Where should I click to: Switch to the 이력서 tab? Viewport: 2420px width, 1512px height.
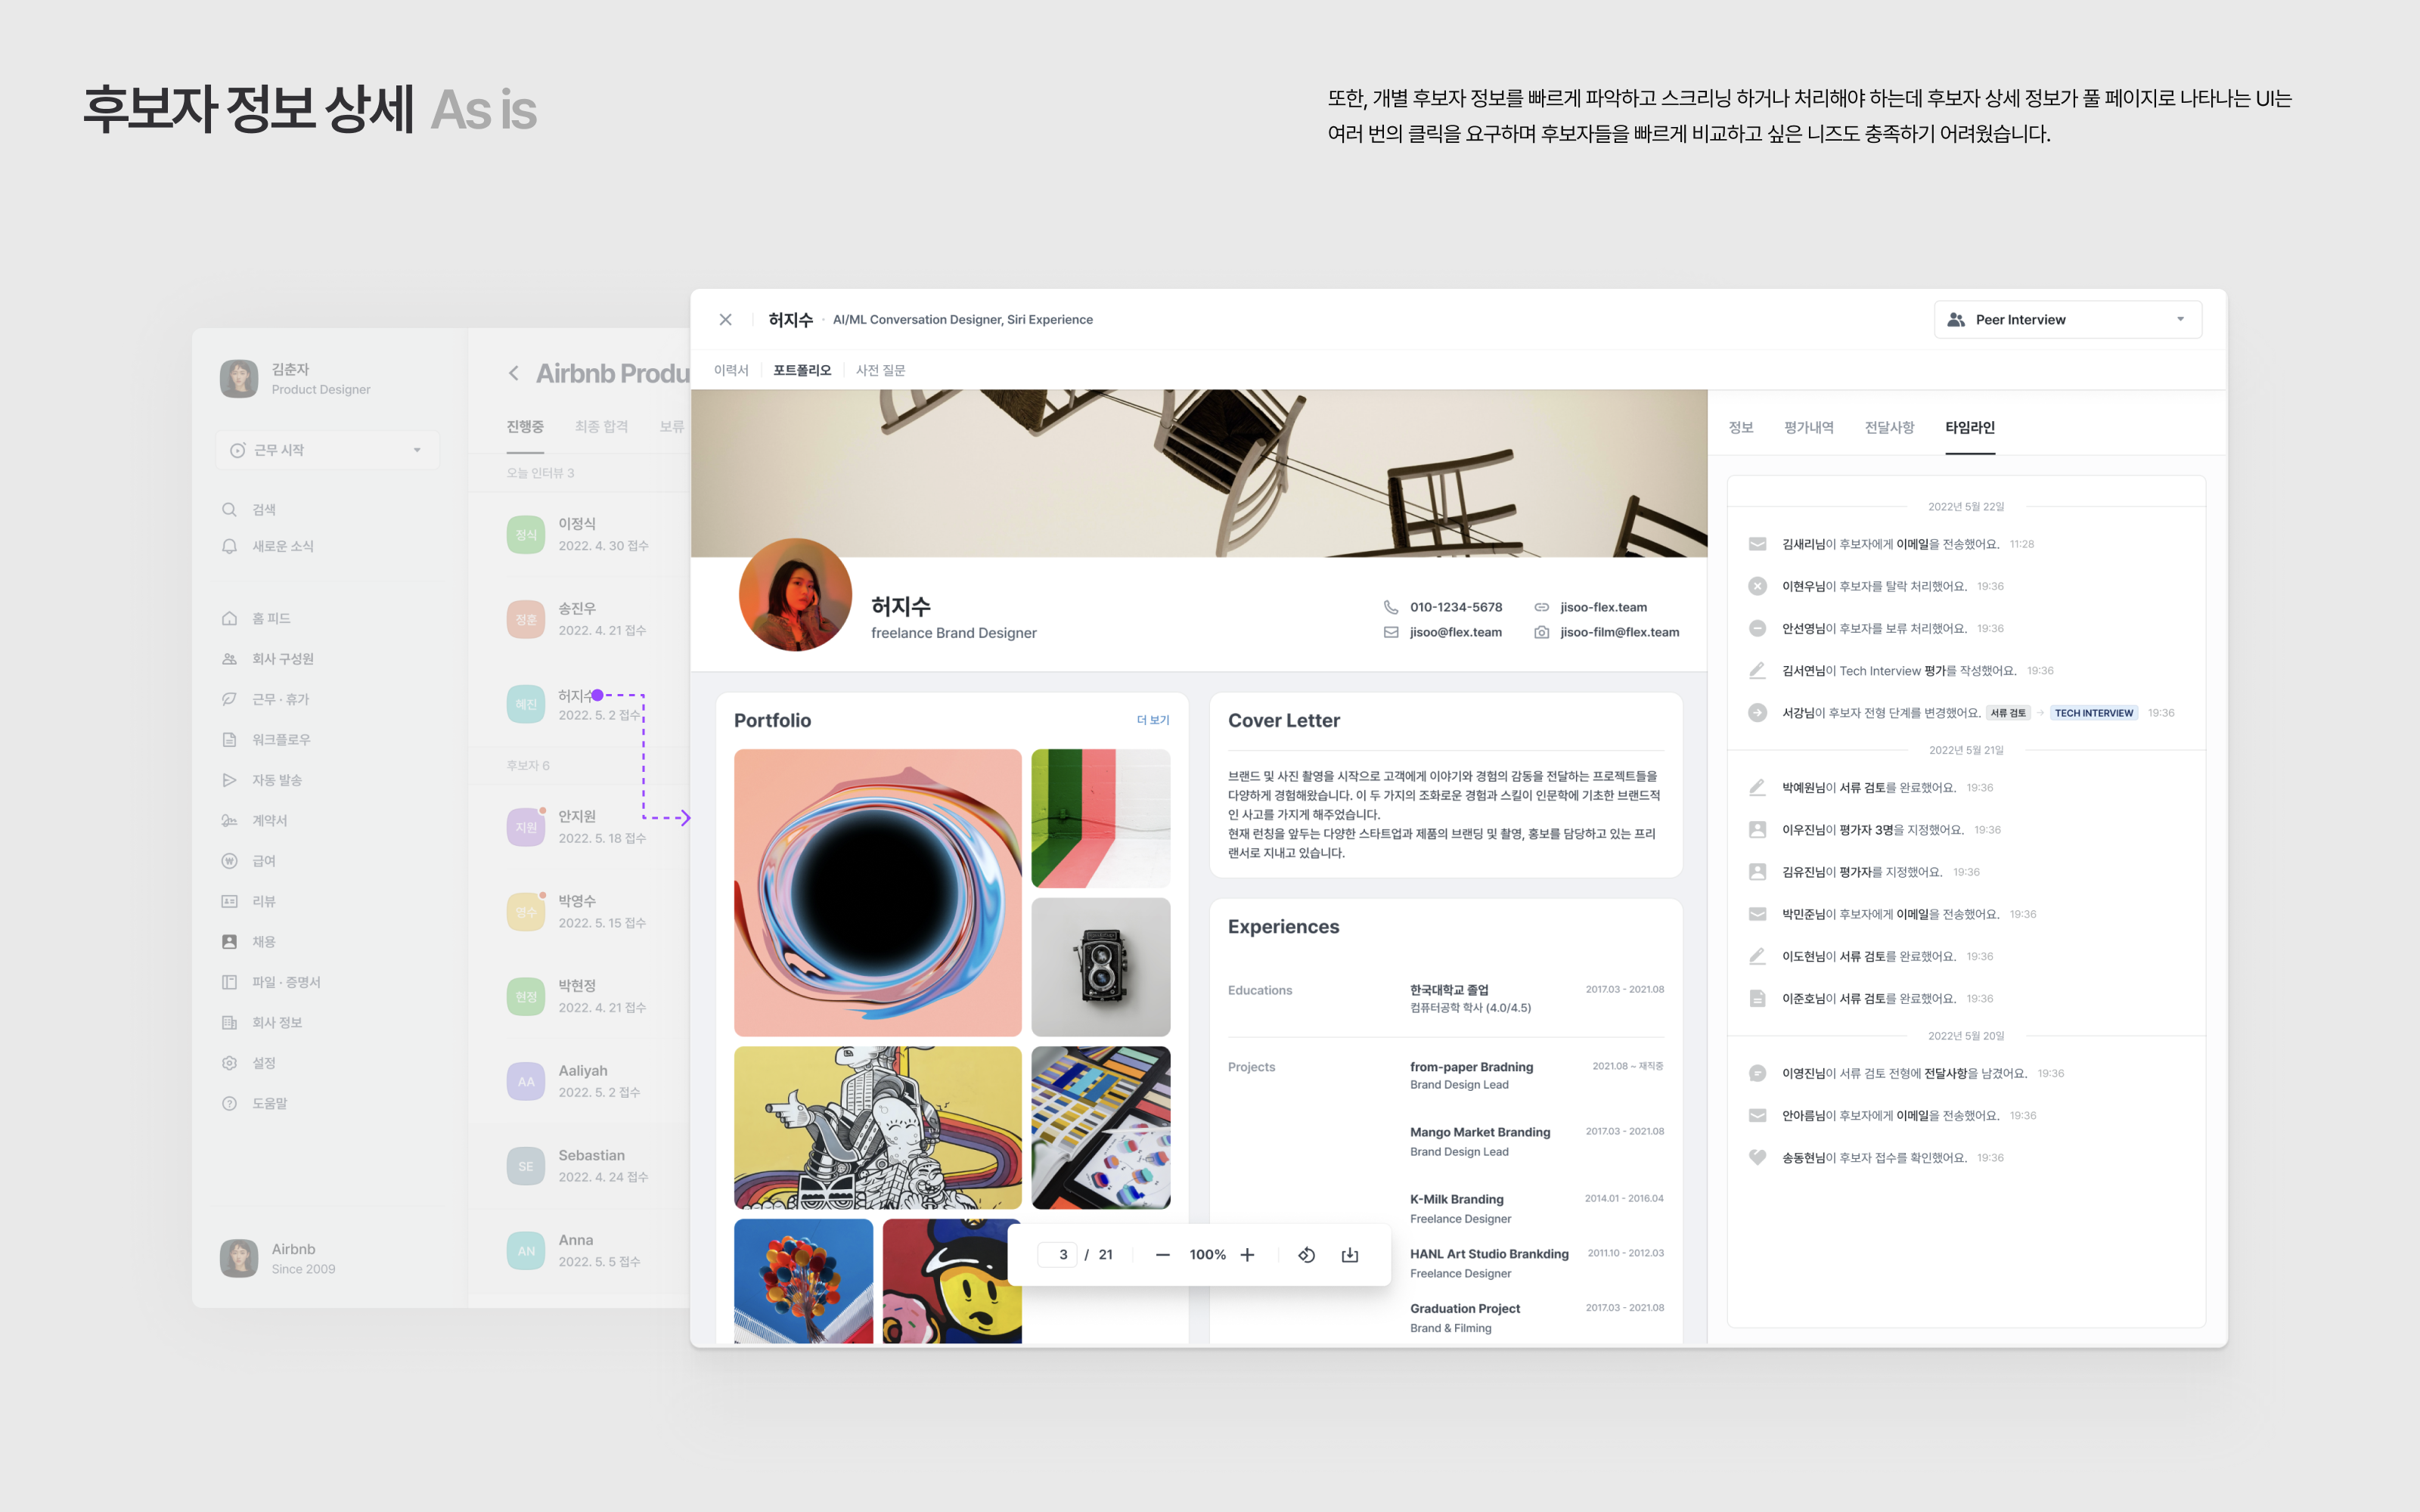[731, 370]
